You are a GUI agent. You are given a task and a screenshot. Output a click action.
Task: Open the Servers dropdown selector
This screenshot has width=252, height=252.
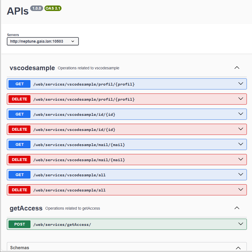click(x=43, y=41)
